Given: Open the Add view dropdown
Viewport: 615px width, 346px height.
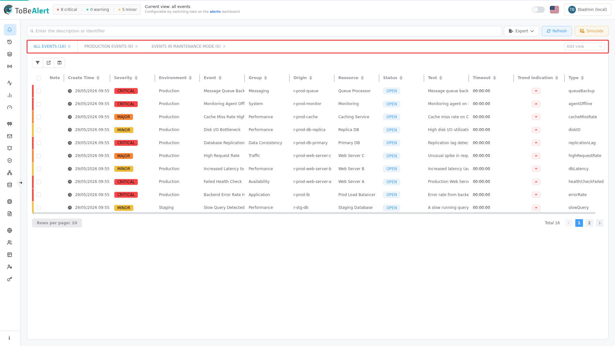Looking at the screenshot, I should 584,46.
